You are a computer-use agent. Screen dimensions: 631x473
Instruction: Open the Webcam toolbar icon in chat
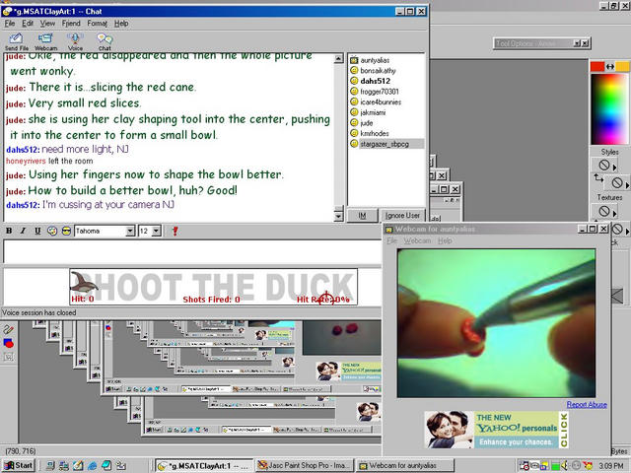45,41
